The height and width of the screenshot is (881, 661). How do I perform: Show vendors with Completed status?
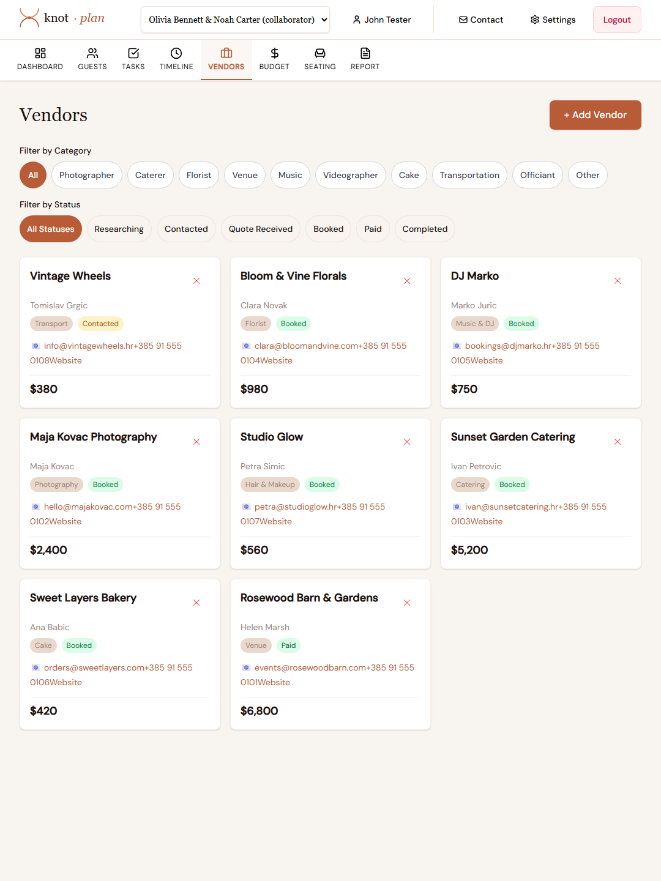click(x=425, y=229)
